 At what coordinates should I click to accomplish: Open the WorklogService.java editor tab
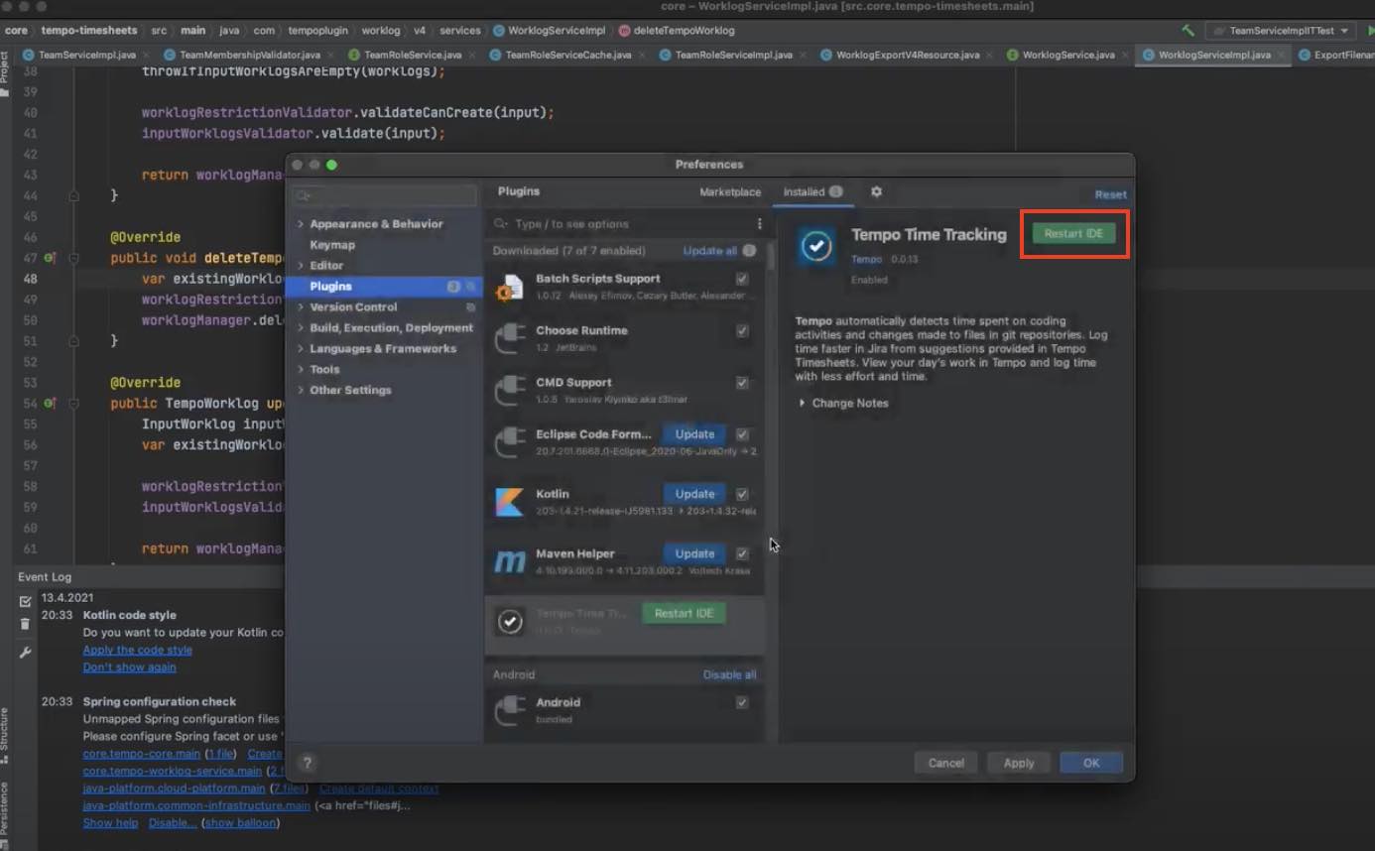coord(1067,56)
